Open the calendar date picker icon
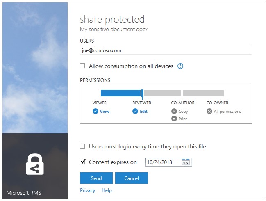Viewport: 266px width, 201px height. point(185,162)
